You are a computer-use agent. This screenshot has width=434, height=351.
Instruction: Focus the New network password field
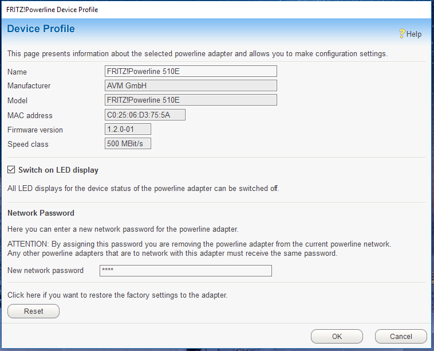pyautogui.click(x=186, y=271)
